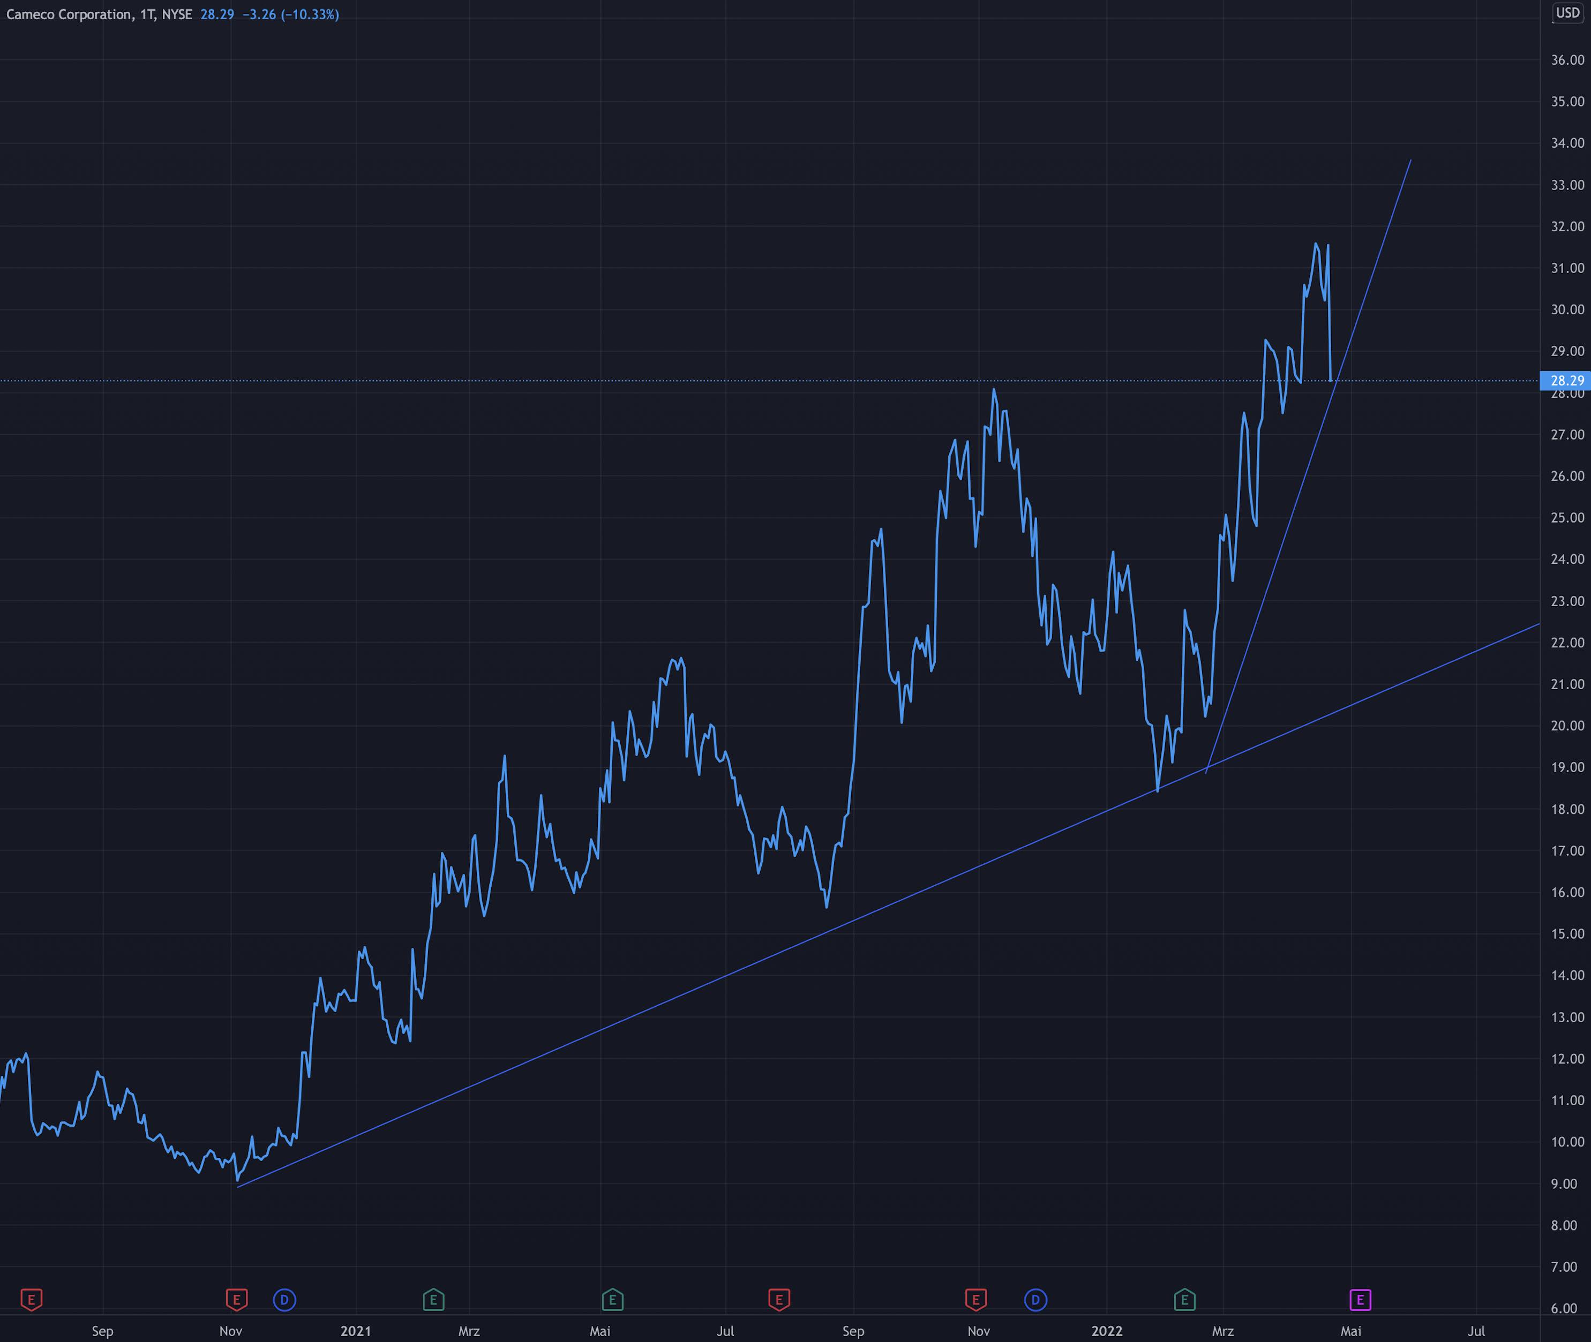
Task: Click the red earnings marker at November 2021
Action: coord(975,1299)
